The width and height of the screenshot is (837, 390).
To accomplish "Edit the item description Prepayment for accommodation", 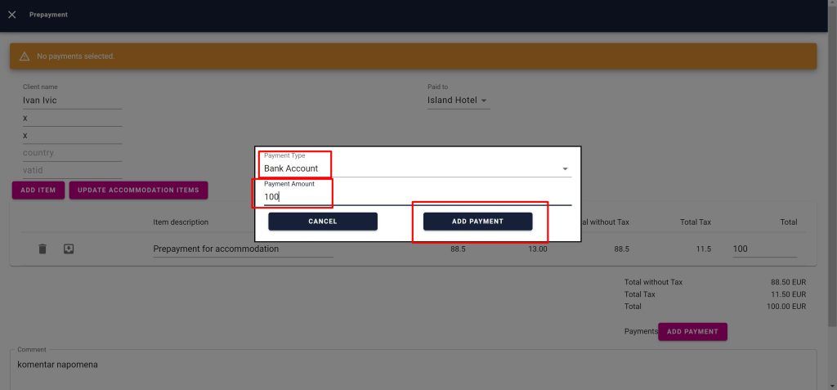I will pos(243,249).
